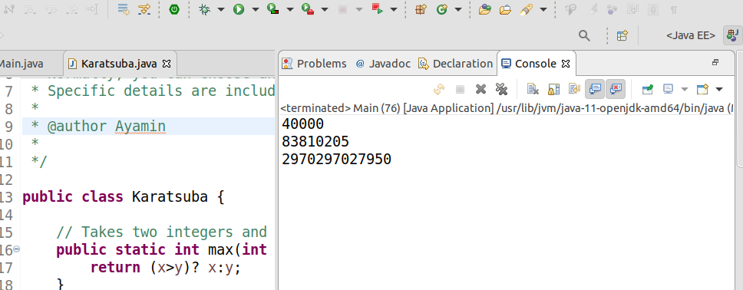Click the console output line 40000

pos(302,124)
